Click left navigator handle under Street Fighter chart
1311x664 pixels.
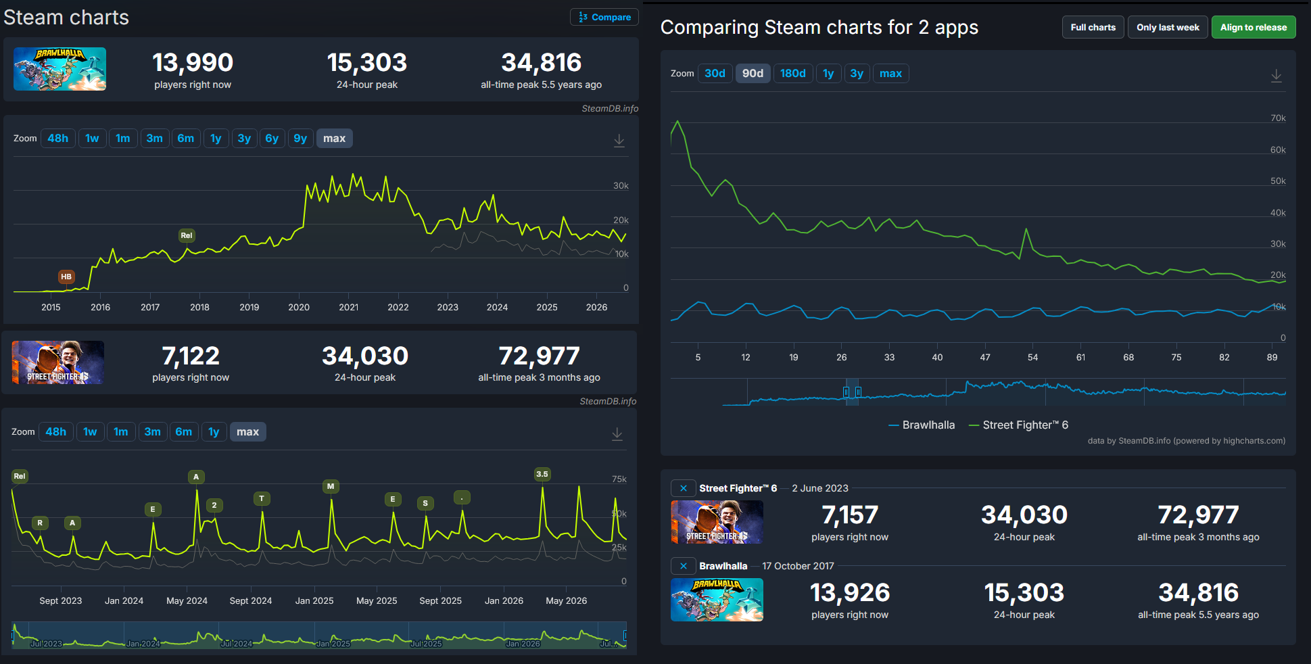13,635
